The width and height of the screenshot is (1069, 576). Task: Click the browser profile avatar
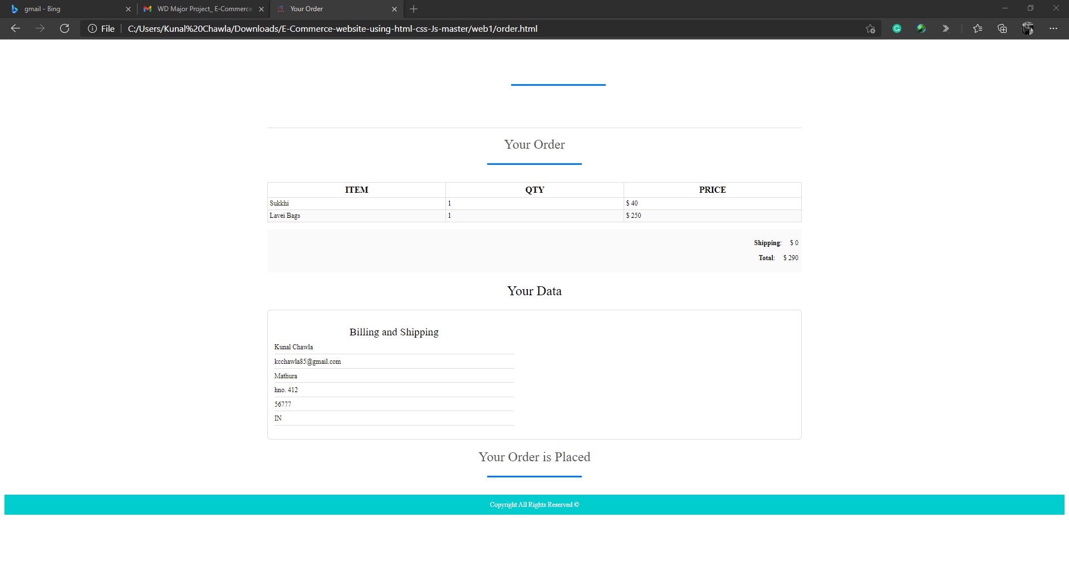coord(1028,28)
